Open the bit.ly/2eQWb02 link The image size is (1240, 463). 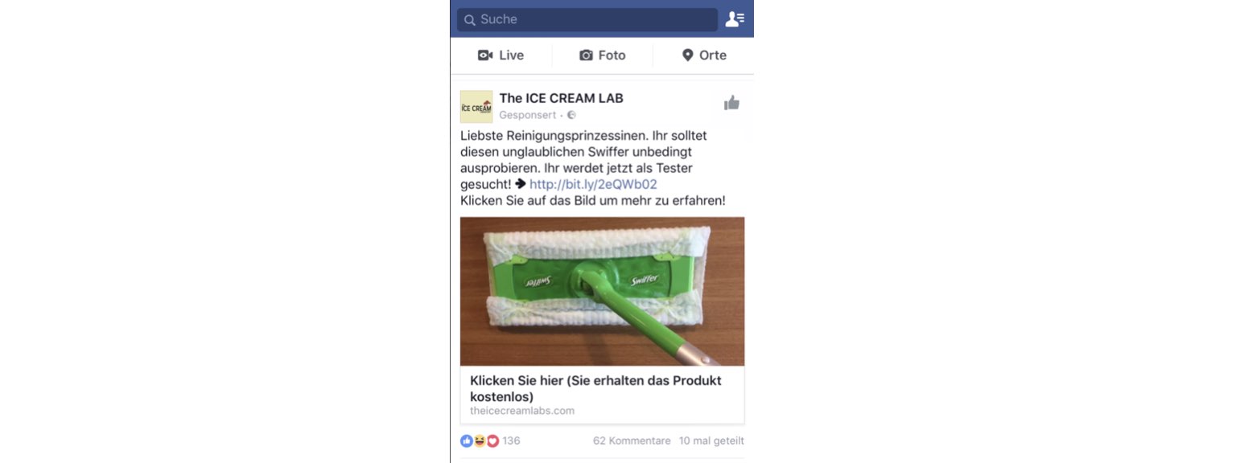[593, 184]
